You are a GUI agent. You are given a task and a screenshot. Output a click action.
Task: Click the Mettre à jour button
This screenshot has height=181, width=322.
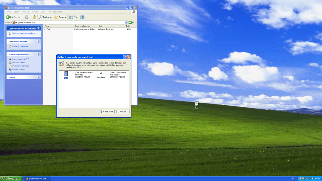coord(108,112)
